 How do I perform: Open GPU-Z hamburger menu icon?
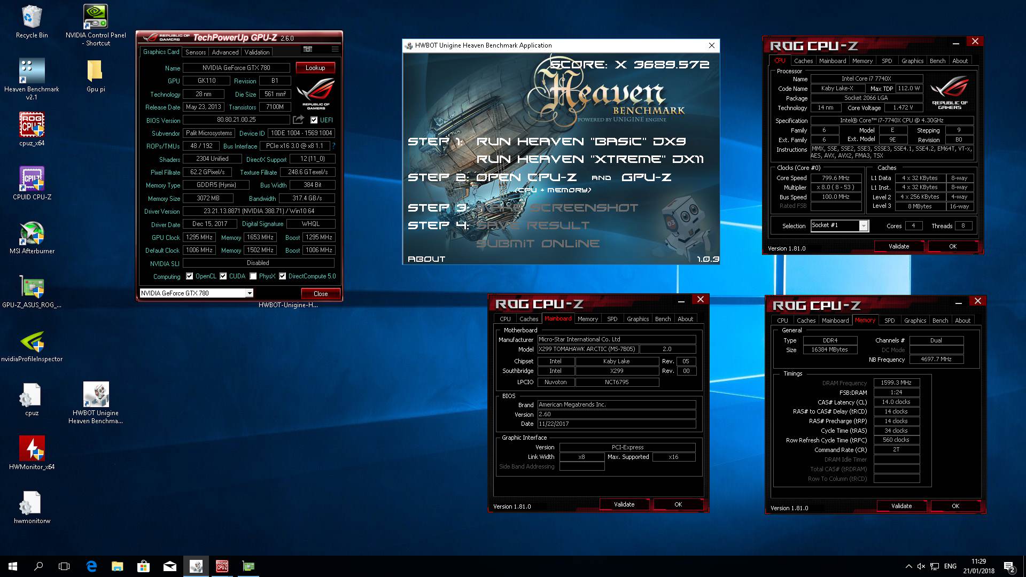pyautogui.click(x=335, y=49)
